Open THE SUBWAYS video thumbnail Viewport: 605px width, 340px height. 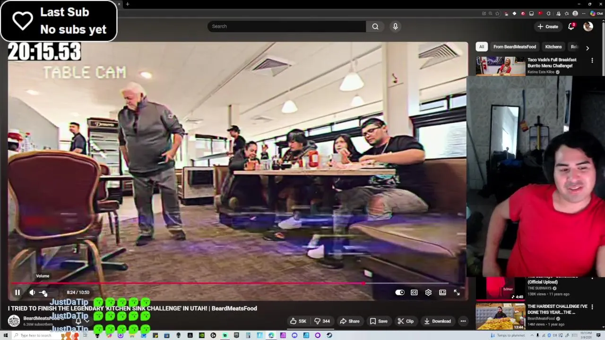[x=501, y=289]
